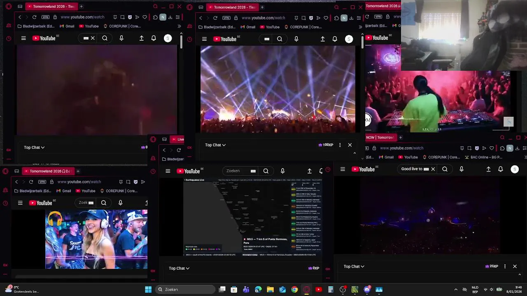Screen dimensions: 527x296
Task: Start voice search in top-left YouTube
Action: click(121, 38)
